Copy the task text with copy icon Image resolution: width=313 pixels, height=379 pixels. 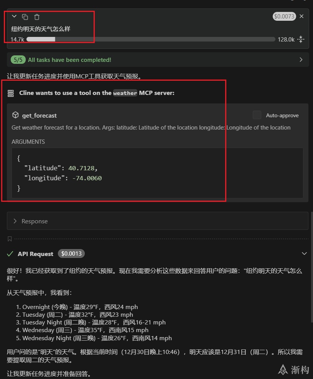[25, 17]
